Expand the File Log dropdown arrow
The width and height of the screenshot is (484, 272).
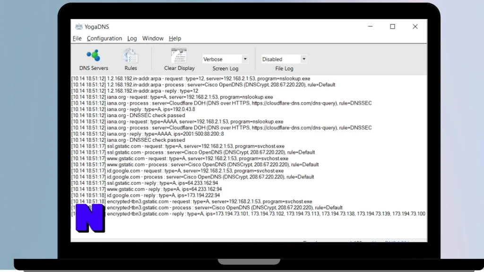point(304,59)
